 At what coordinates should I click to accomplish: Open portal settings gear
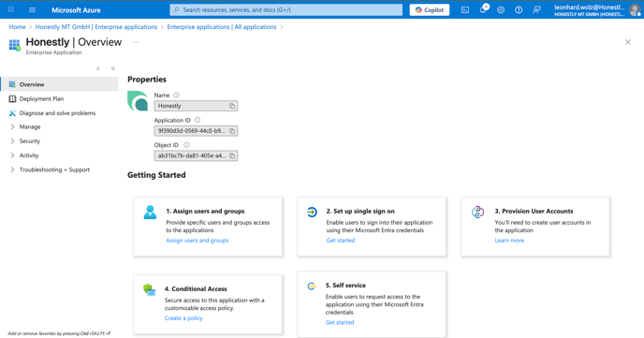click(501, 10)
